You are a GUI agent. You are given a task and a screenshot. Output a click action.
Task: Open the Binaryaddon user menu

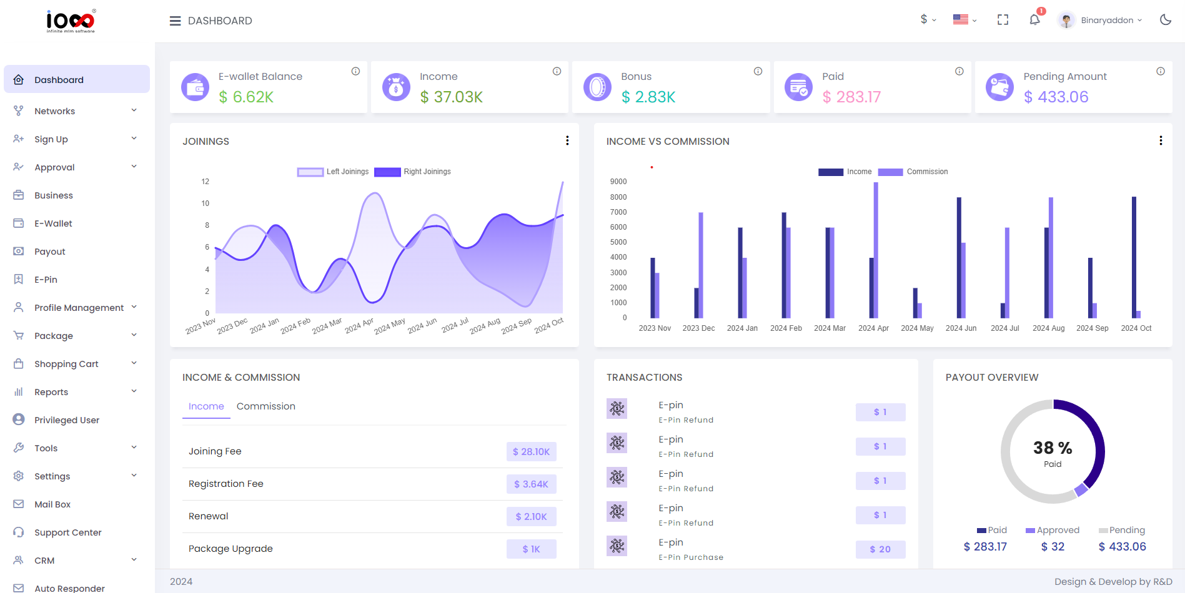click(1111, 20)
